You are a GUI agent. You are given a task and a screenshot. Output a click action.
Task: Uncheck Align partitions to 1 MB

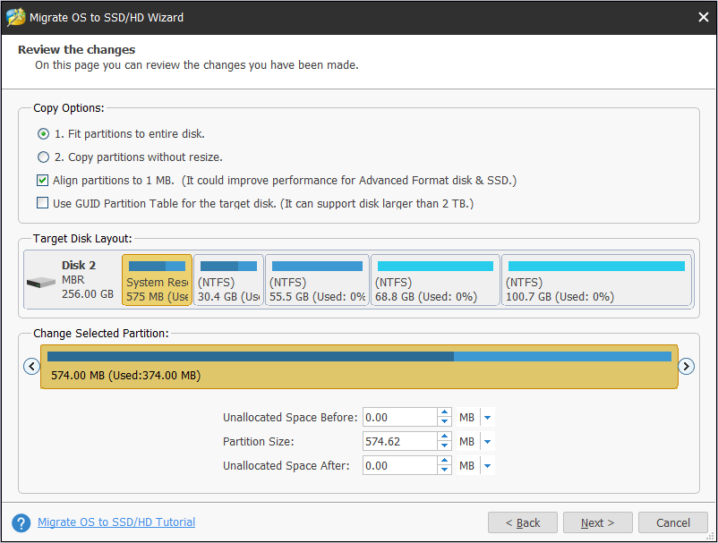(x=43, y=181)
